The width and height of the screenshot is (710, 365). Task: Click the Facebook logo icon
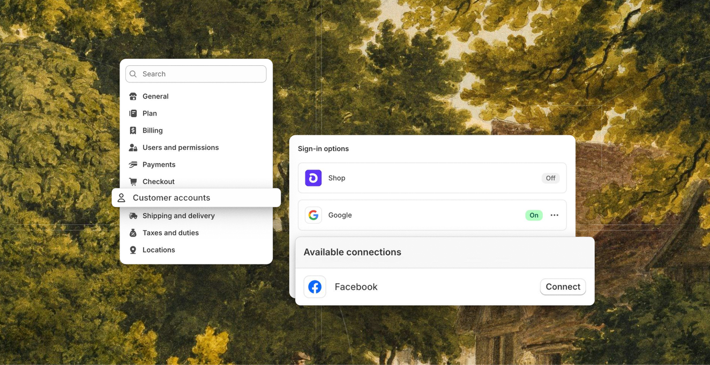click(x=315, y=287)
